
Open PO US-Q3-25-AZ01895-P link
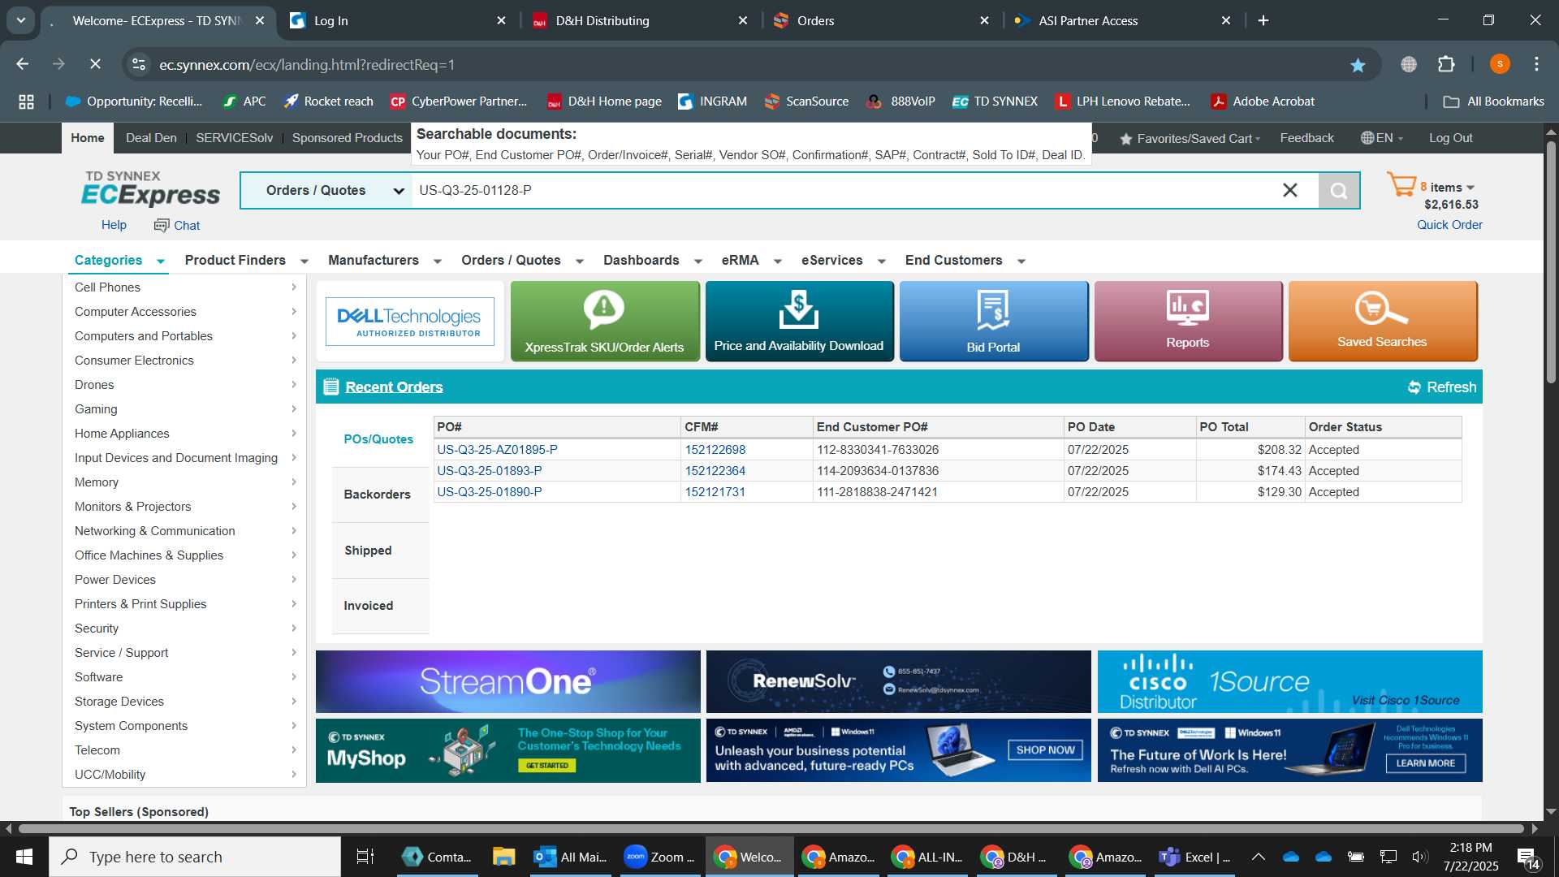point(497,450)
